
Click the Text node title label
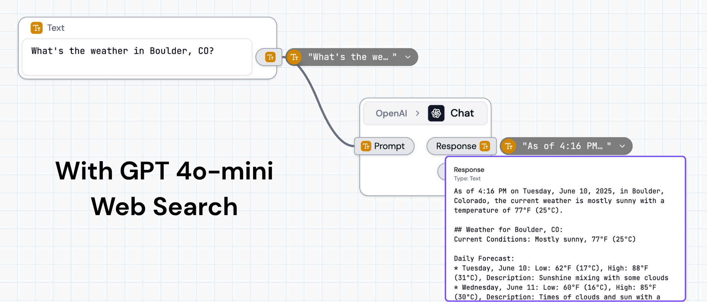click(56, 28)
